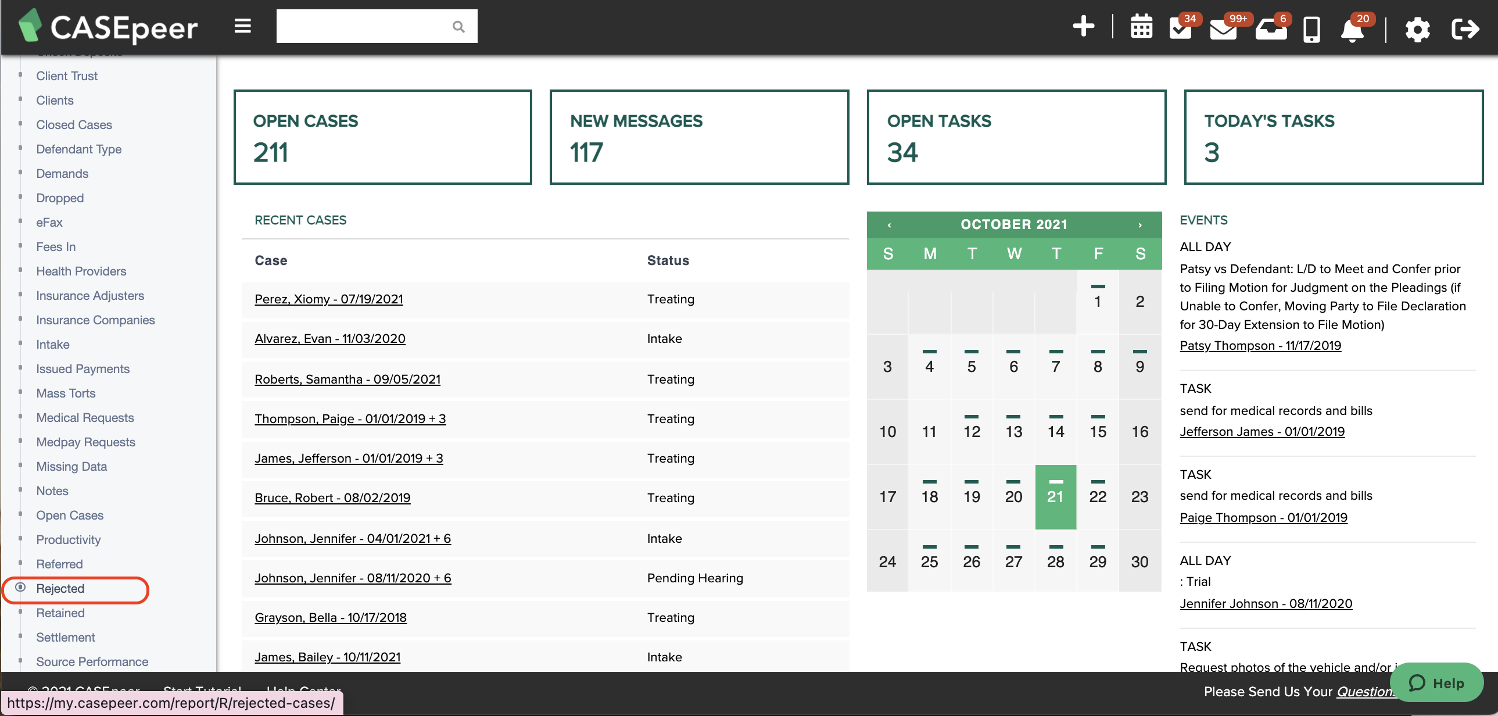Screen dimensions: 1498x716
Task: Open the tasks checkmark icon with 34 badge
Action: [1181, 28]
